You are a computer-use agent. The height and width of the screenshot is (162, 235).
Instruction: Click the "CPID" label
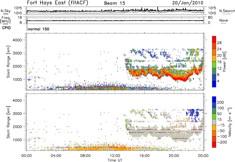[6, 28]
